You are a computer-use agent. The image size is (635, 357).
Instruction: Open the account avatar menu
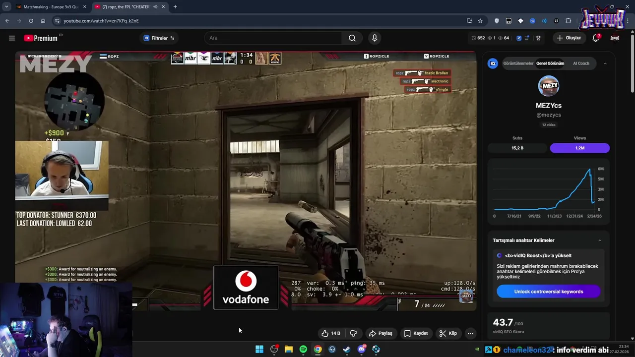point(615,38)
